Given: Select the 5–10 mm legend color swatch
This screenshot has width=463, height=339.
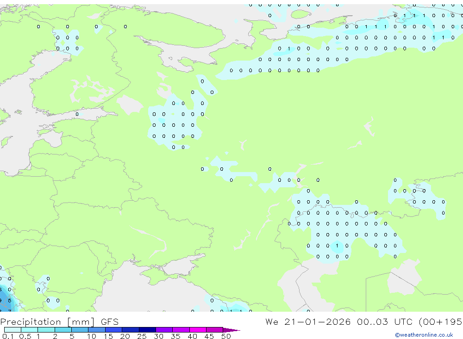Looking at the screenshot, I should (x=80, y=330).
